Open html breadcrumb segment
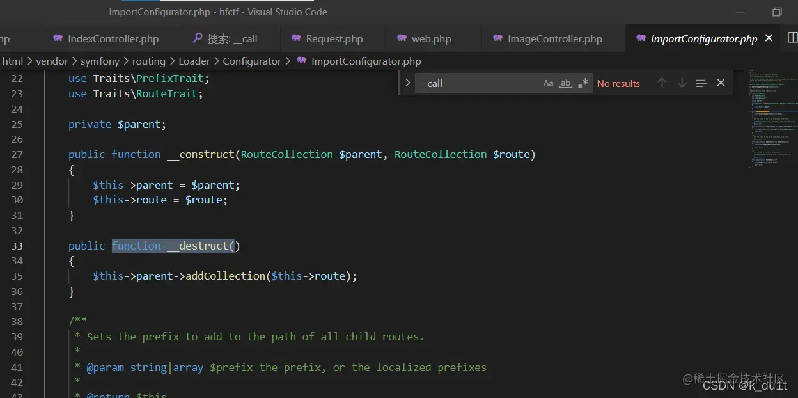 click(13, 61)
